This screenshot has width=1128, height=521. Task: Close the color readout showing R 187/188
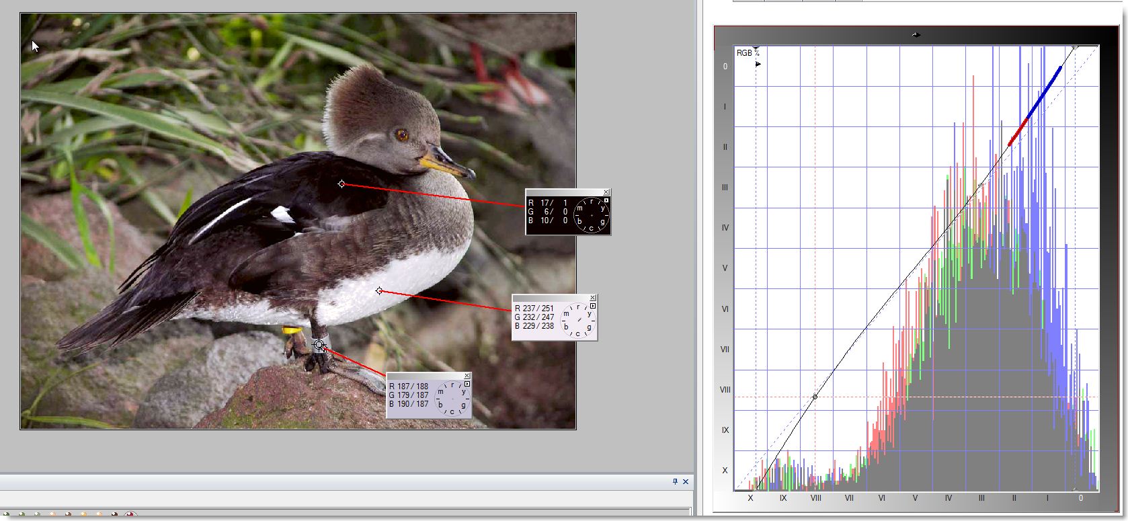(x=468, y=376)
